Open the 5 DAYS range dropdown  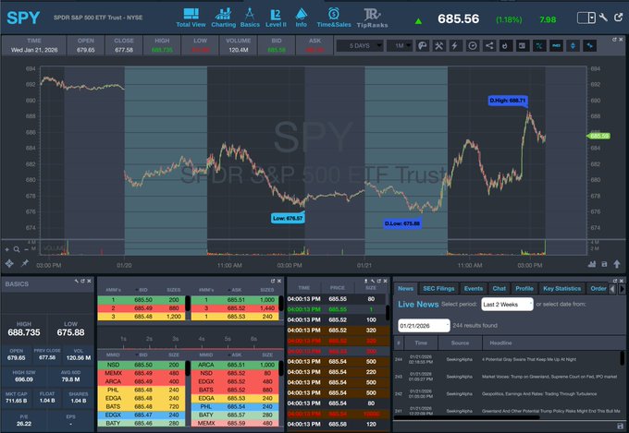pos(360,45)
